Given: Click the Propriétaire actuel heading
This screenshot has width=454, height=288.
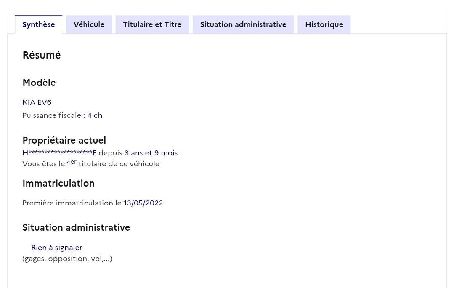Looking at the screenshot, I should (64, 140).
